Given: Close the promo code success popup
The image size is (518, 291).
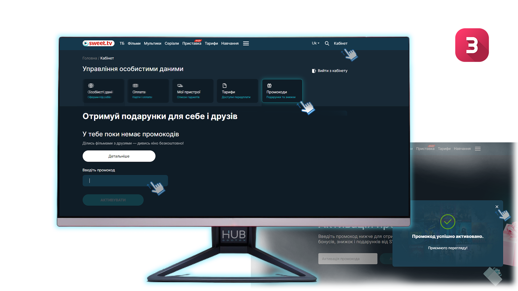Looking at the screenshot, I should click(497, 207).
